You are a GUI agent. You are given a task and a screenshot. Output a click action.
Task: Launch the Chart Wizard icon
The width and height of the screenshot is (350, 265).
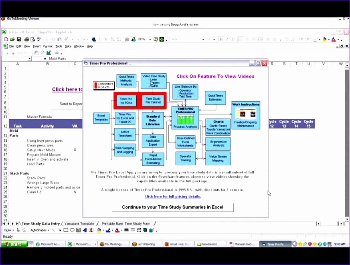(x=127, y=40)
